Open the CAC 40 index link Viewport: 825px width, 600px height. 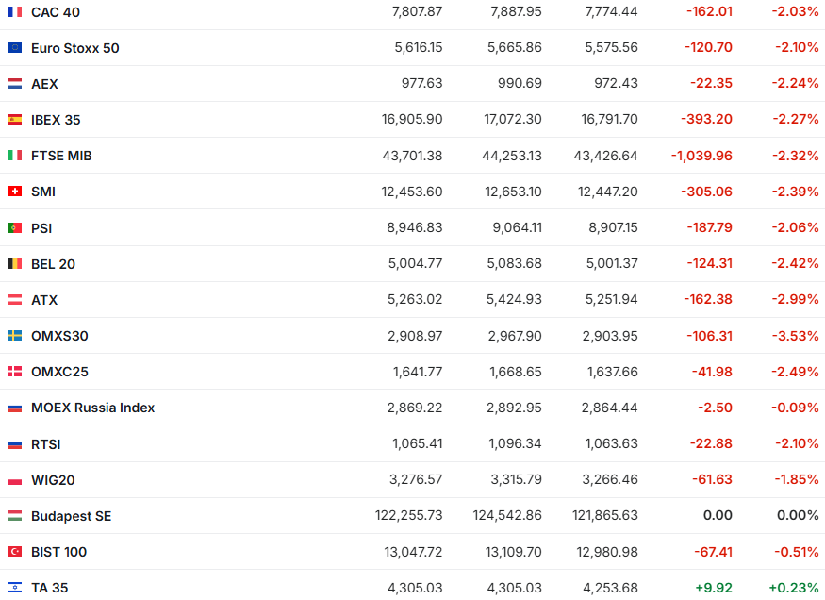click(55, 12)
